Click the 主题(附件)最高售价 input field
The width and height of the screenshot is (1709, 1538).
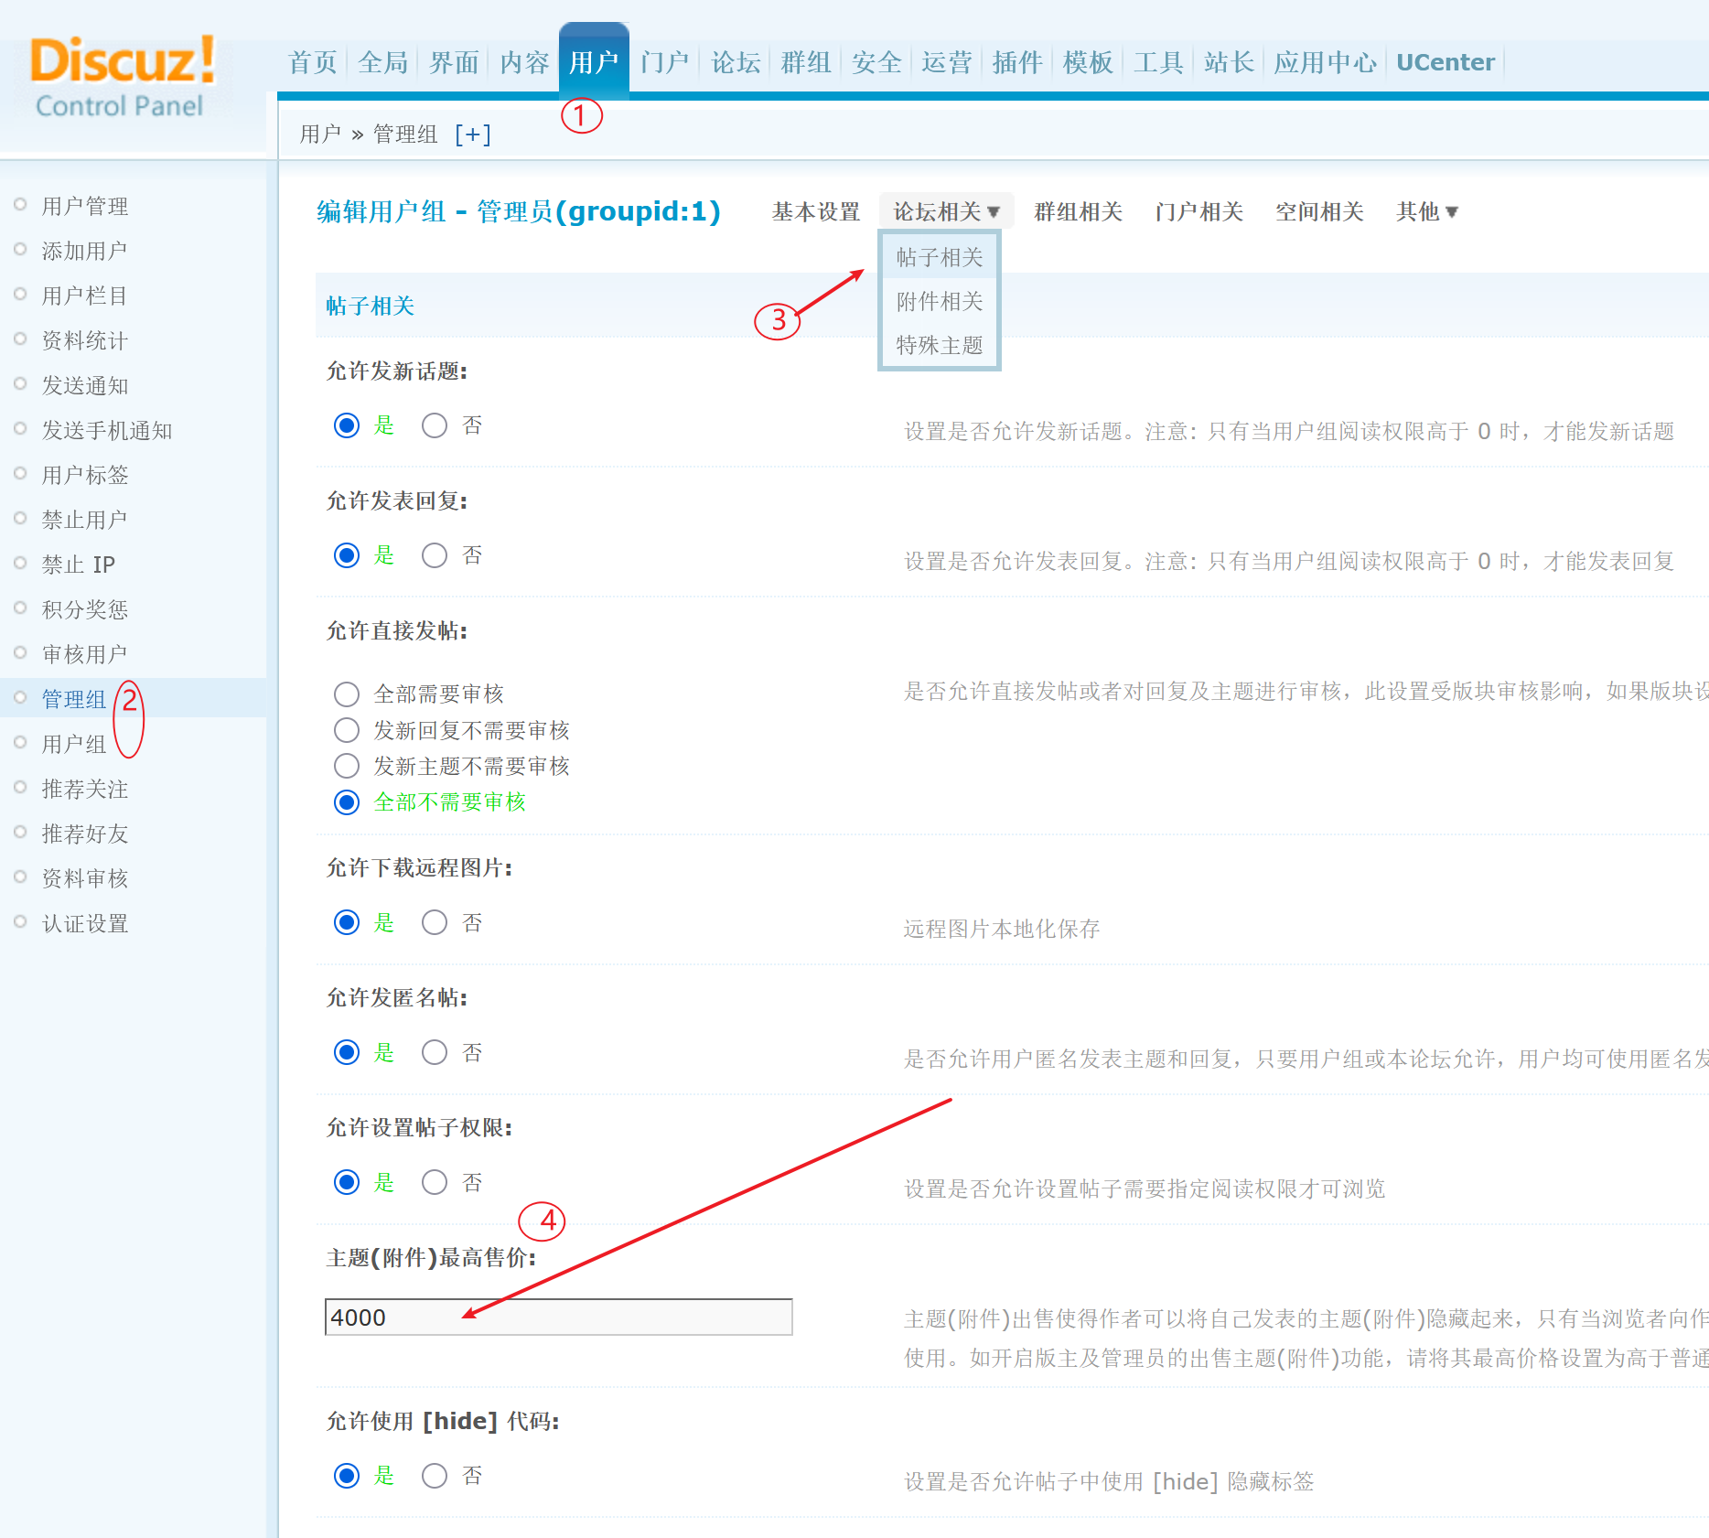tap(558, 1318)
